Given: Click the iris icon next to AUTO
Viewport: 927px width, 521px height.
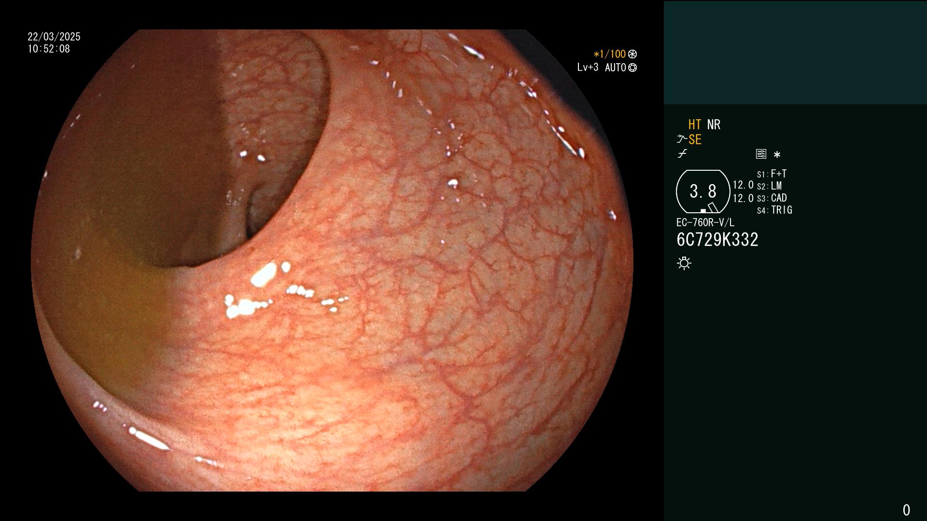Looking at the screenshot, I should [632, 68].
